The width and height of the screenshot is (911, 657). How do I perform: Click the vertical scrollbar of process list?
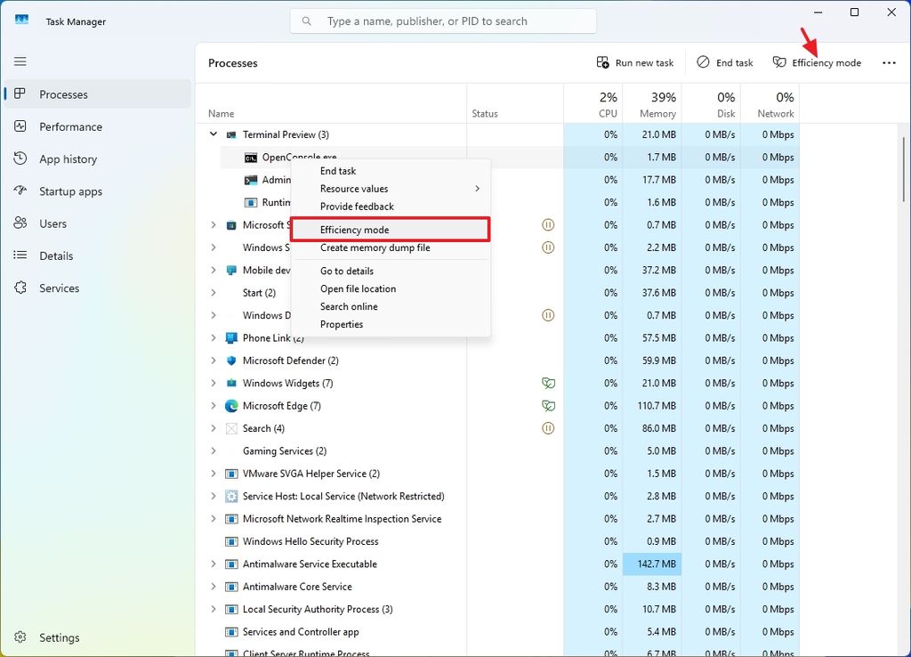[904, 168]
